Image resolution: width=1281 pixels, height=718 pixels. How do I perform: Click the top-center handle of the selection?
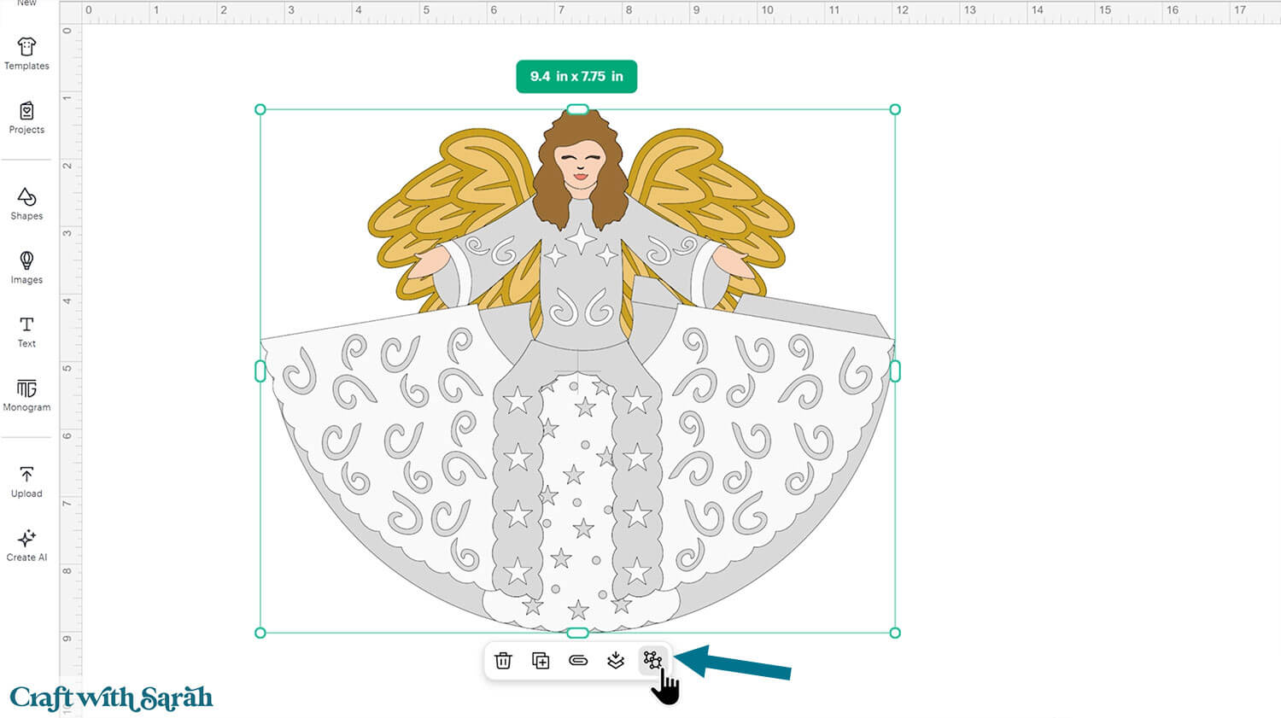click(x=576, y=109)
